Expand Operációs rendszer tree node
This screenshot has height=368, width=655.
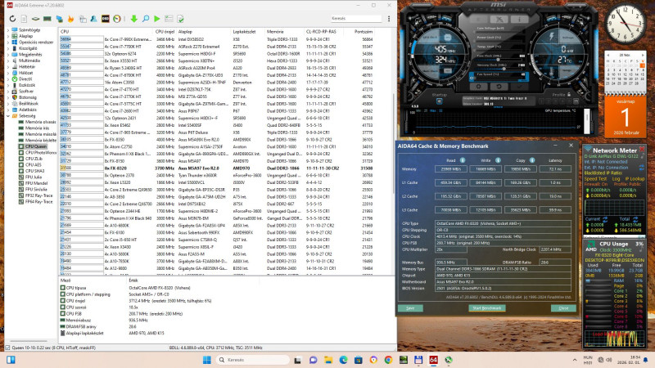[x=8, y=43]
